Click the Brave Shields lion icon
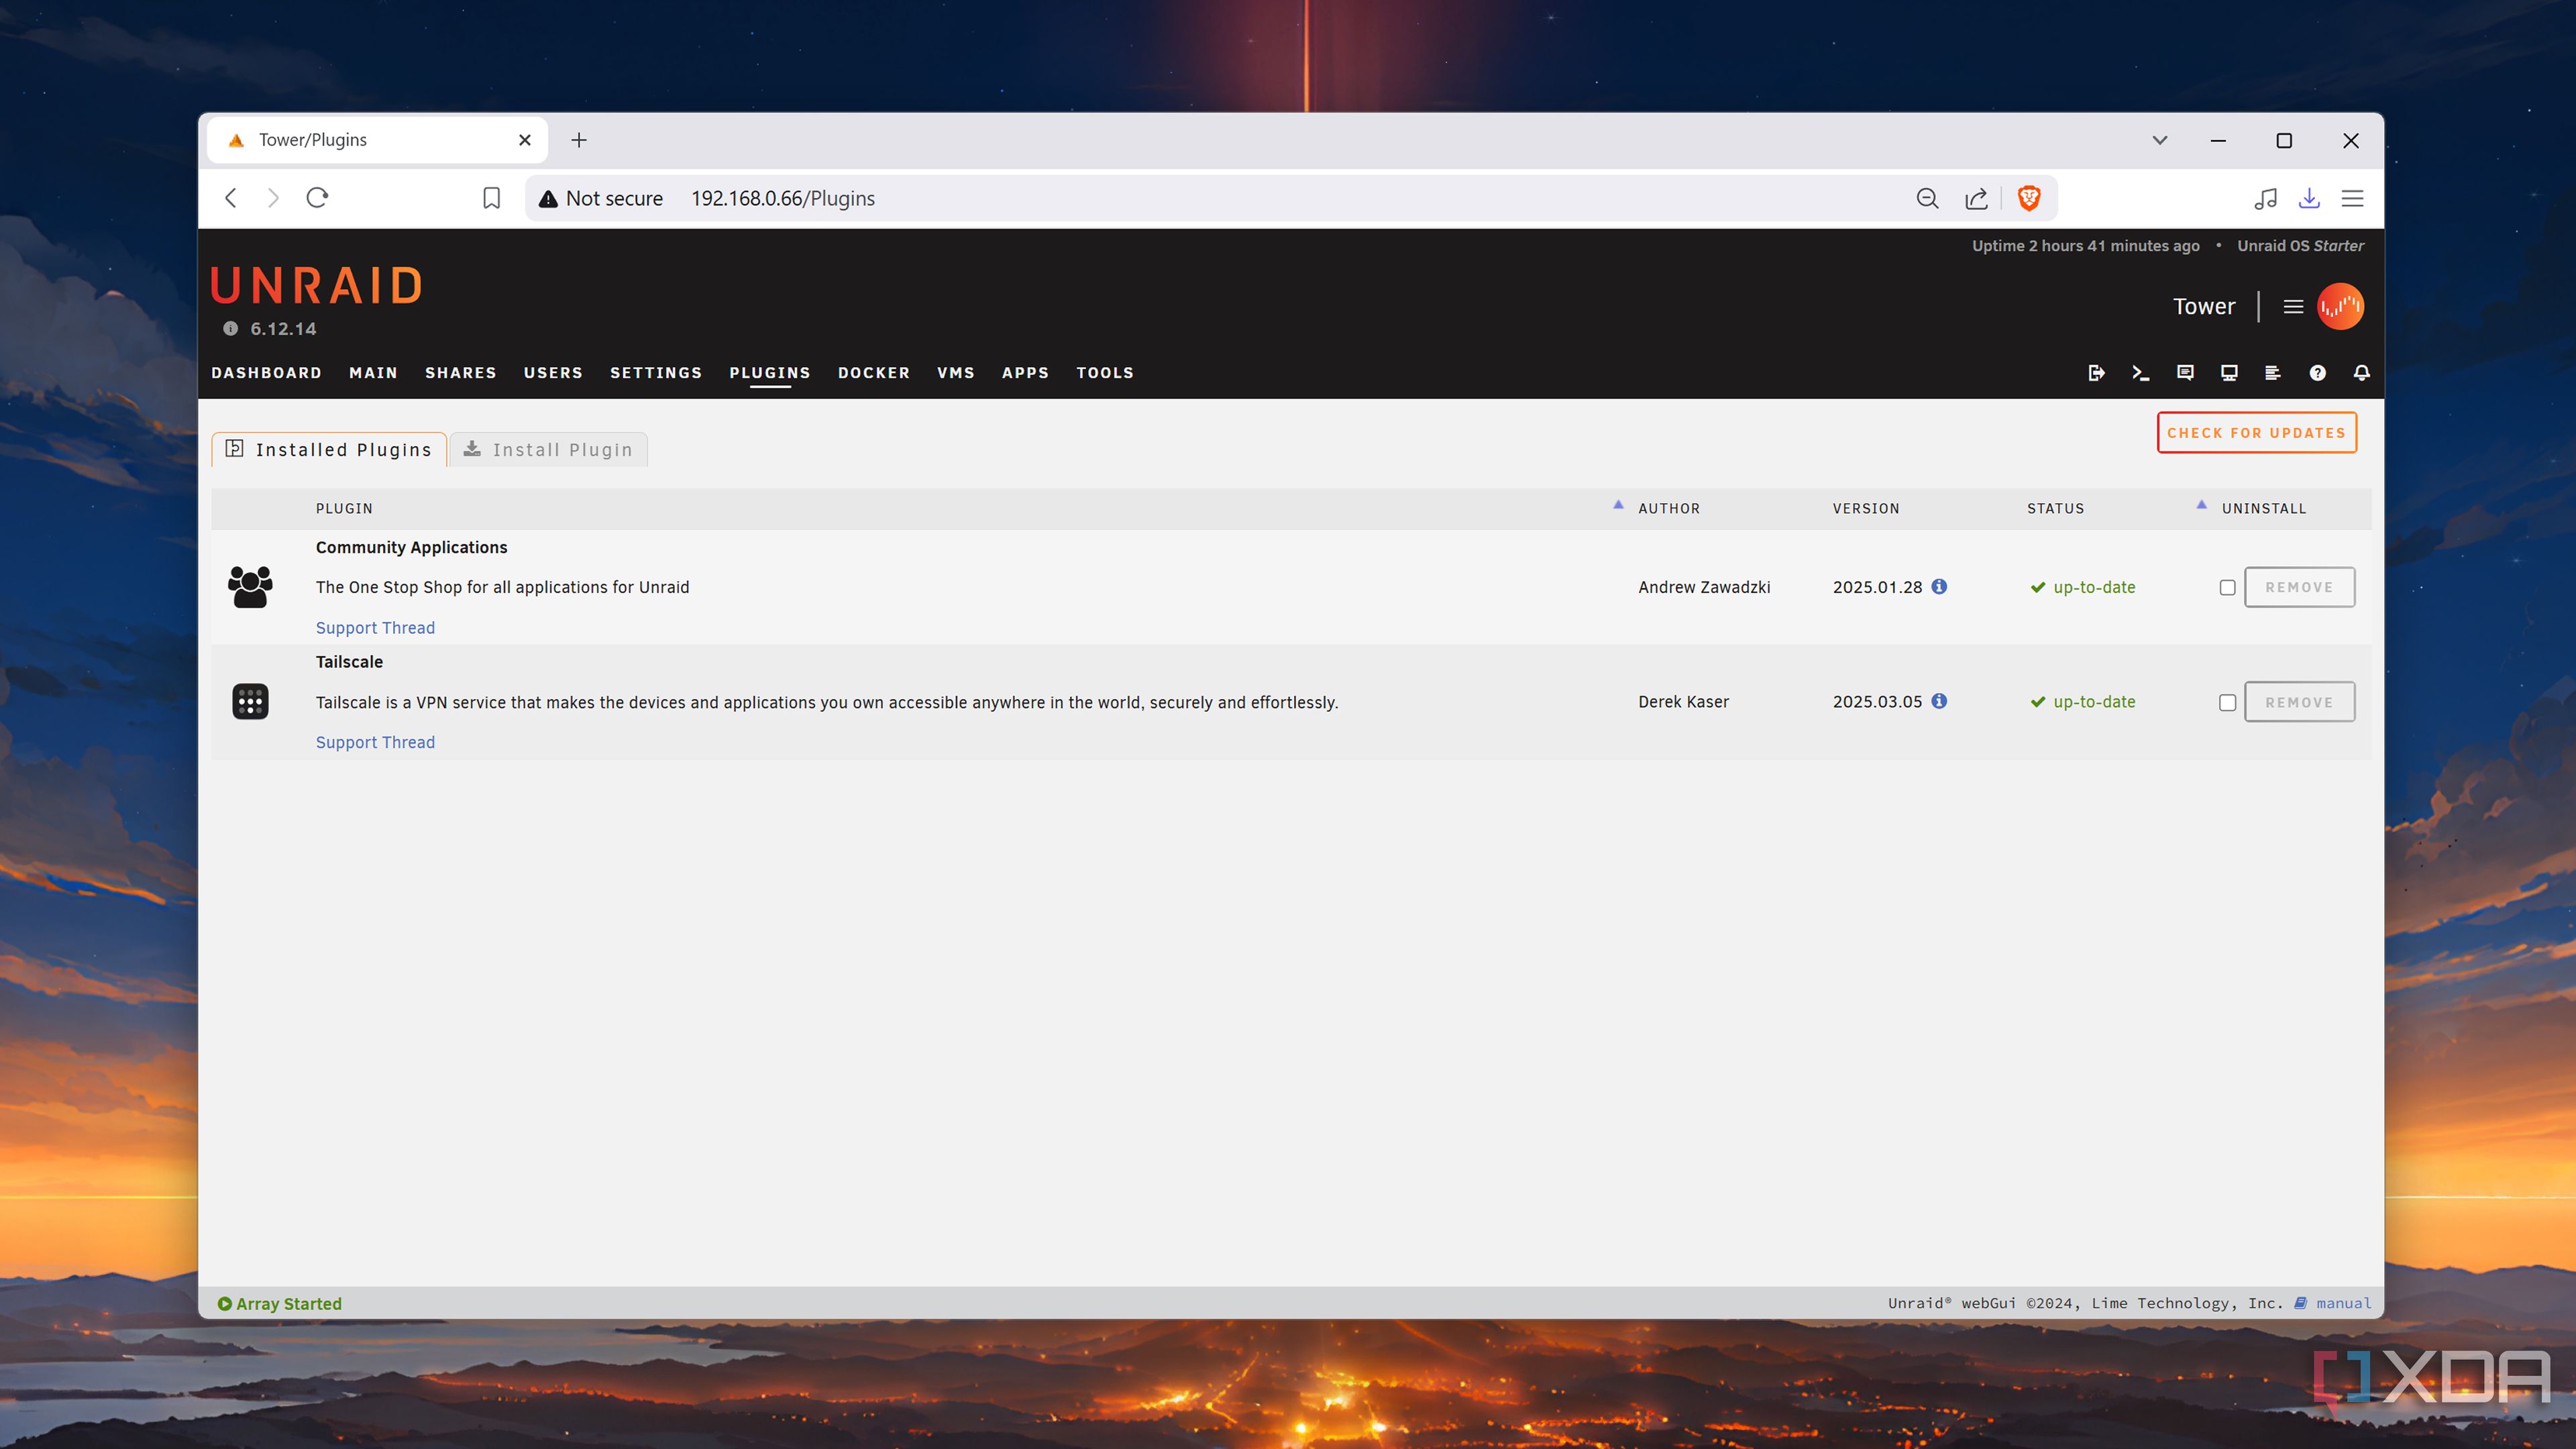 pos(2029,198)
